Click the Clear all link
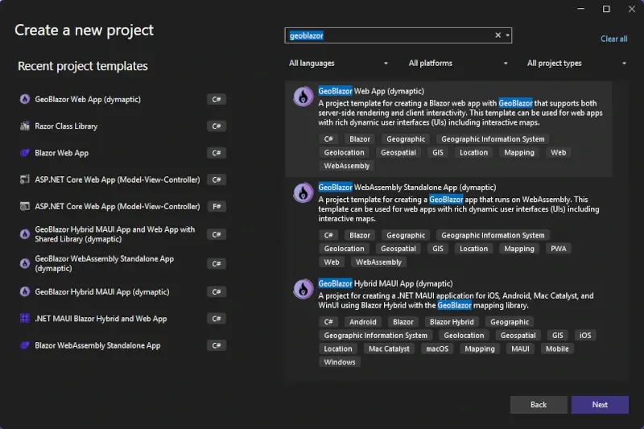Viewport: 644px width, 429px height. point(613,39)
